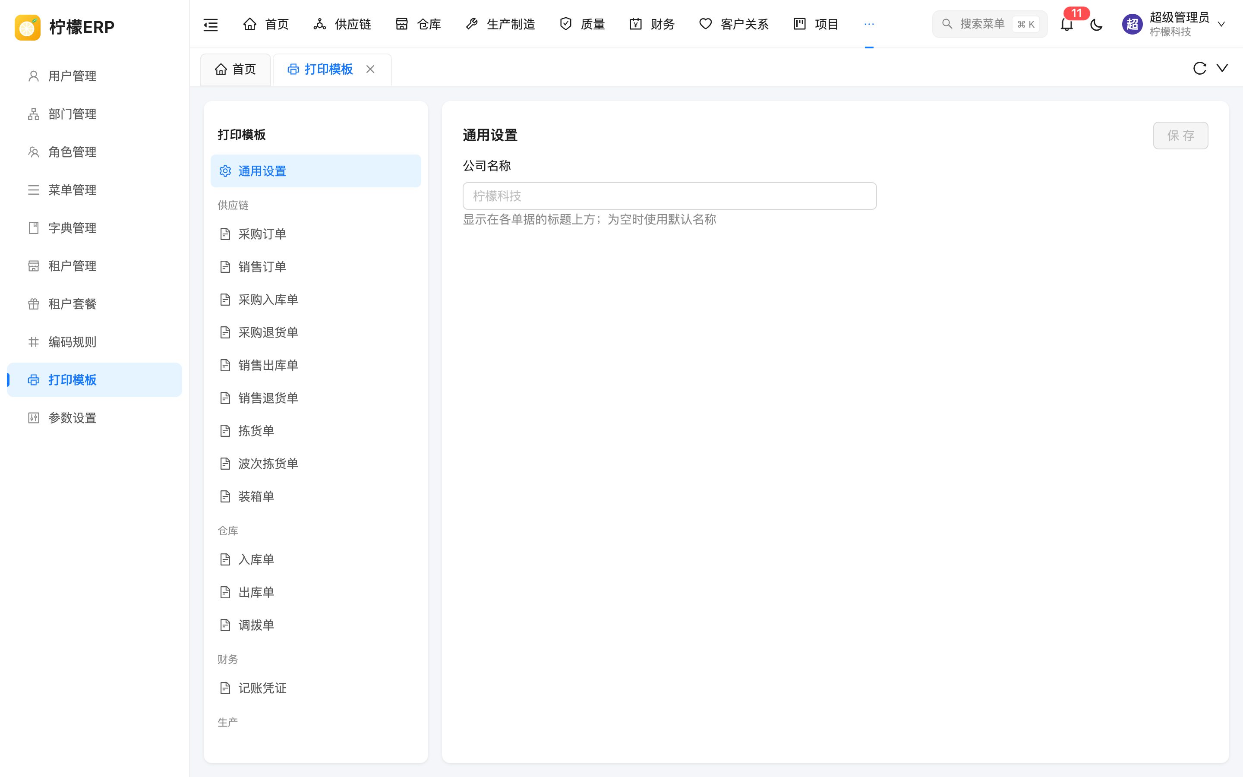1243x777 pixels.
Task: Select 打印模板 in sidebar
Action: tap(95, 380)
